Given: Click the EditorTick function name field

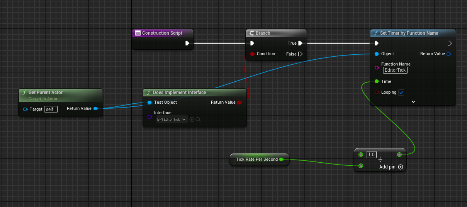Looking at the screenshot, I should point(395,70).
